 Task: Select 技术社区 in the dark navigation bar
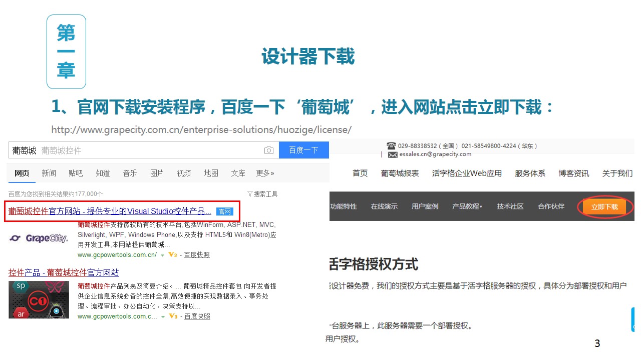coord(510,206)
